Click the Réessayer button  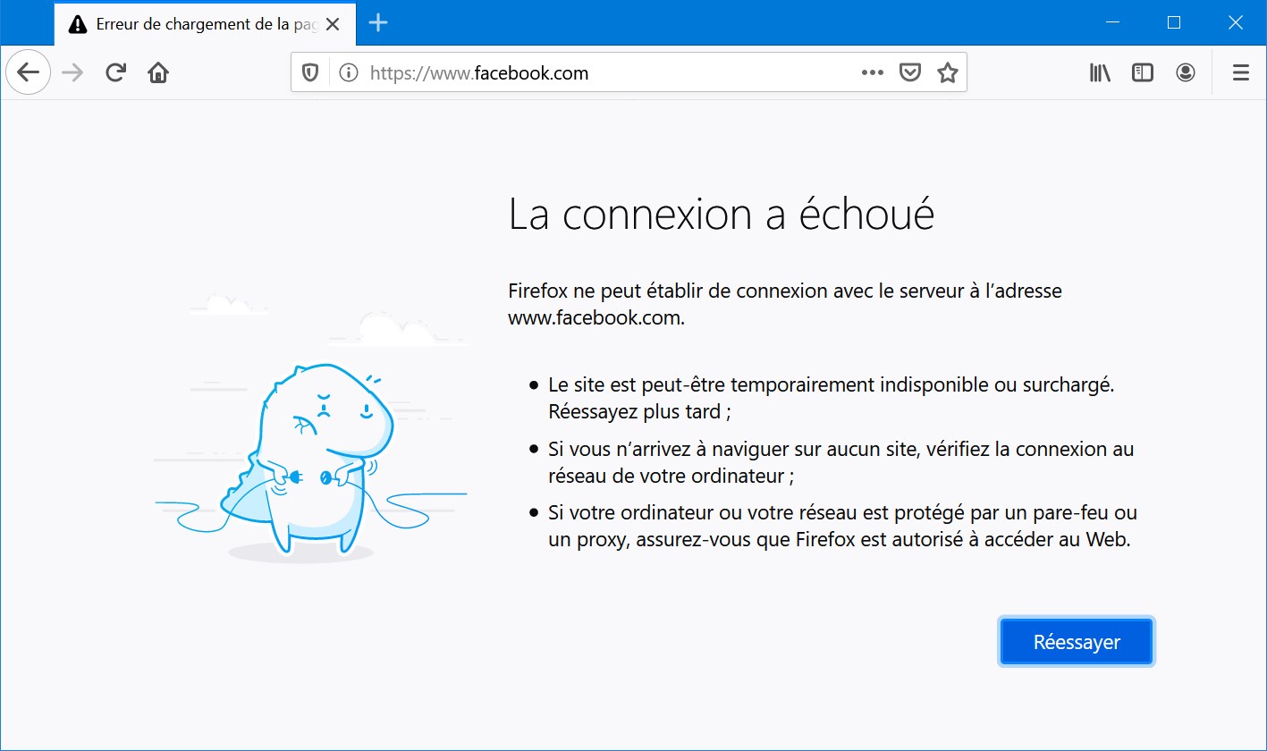[x=1077, y=642]
